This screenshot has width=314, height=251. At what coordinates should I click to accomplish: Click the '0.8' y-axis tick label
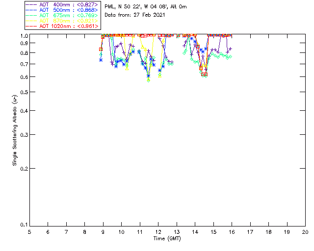coord(24,53)
